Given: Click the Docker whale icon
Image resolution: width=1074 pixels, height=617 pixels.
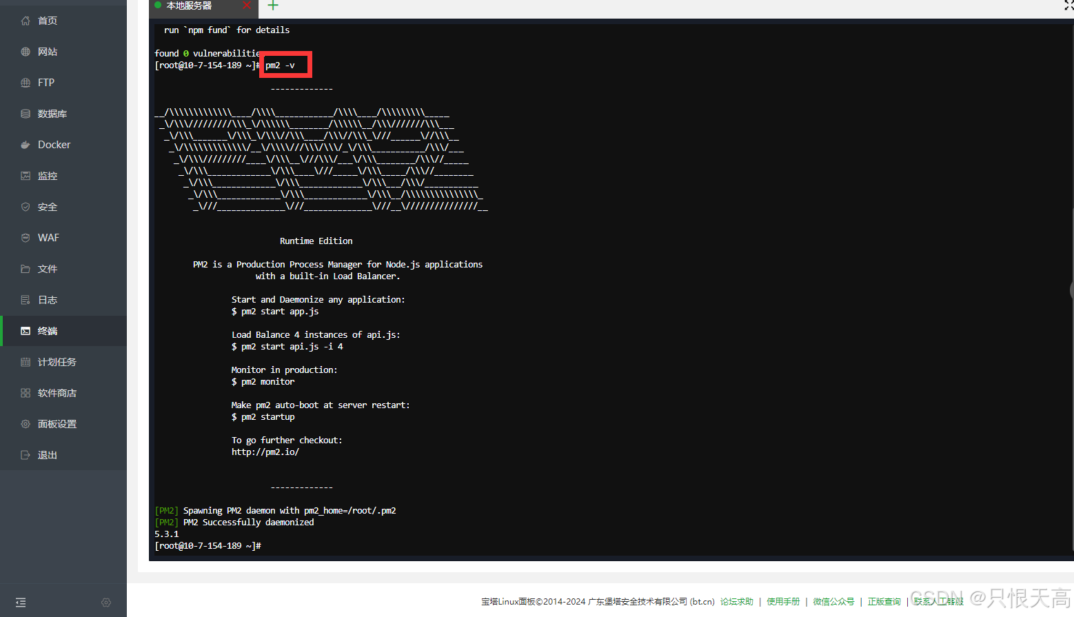Looking at the screenshot, I should 26,145.
